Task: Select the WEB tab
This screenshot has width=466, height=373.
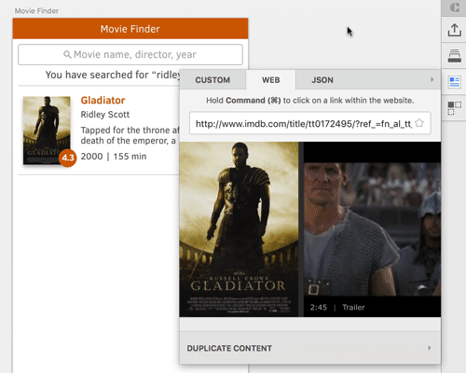Action: click(x=270, y=80)
